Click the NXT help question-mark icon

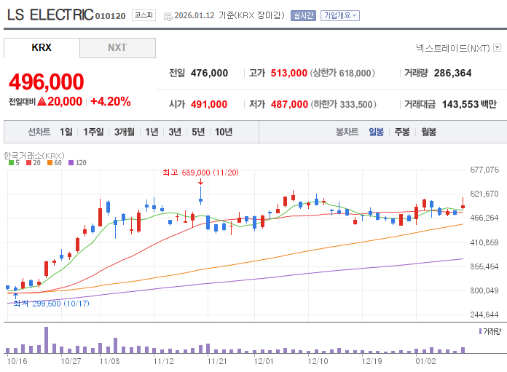[498, 48]
